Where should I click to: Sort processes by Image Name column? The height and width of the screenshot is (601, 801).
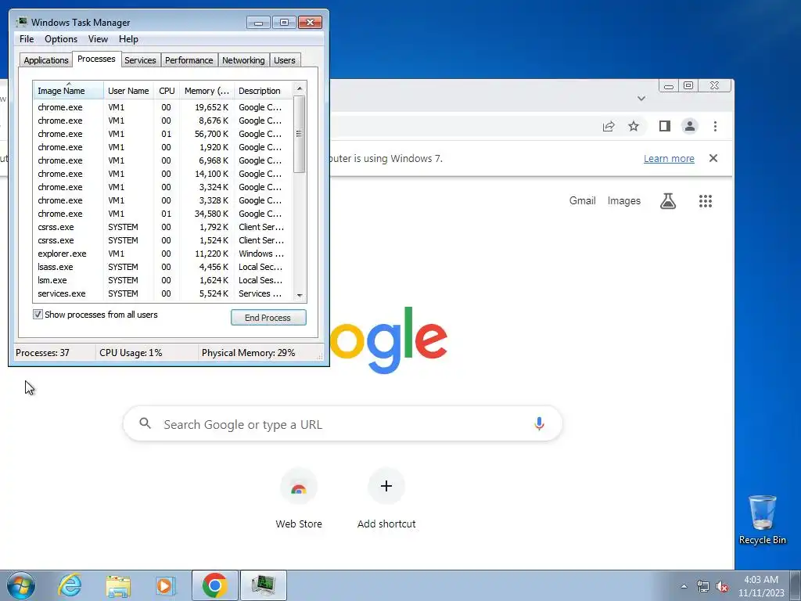[69, 91]
